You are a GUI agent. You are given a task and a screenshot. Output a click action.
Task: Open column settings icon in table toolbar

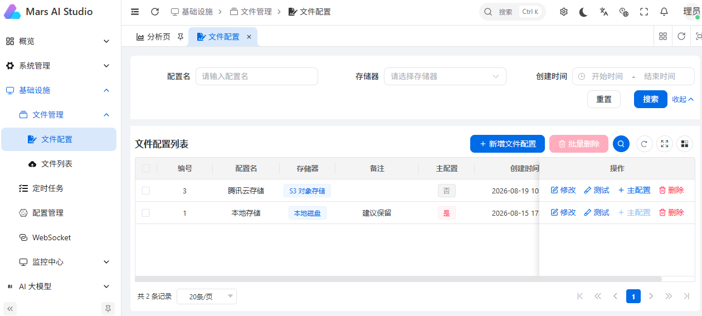coord(684,144)
